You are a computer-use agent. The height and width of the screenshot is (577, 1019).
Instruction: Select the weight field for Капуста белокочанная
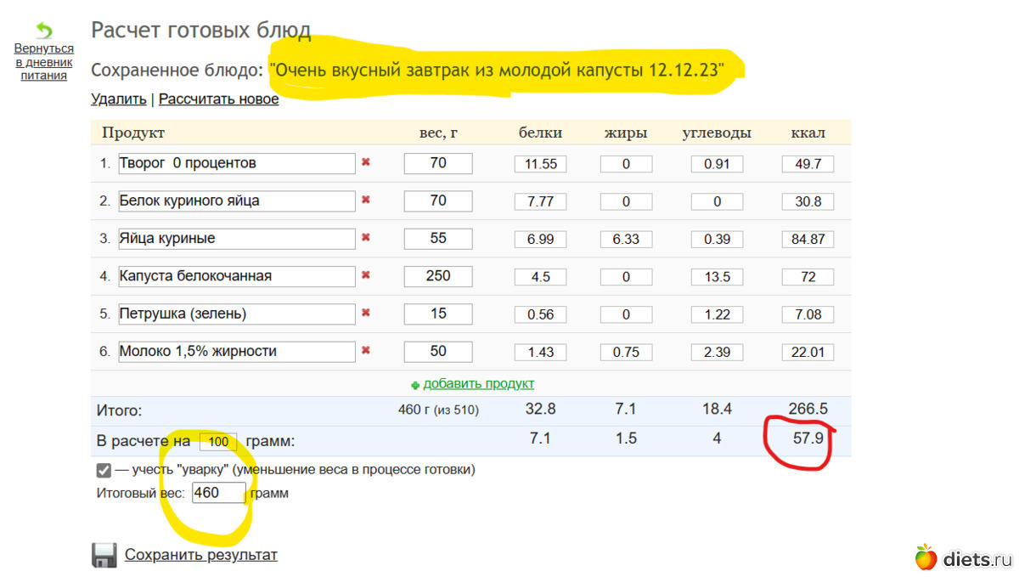point(437,276)
